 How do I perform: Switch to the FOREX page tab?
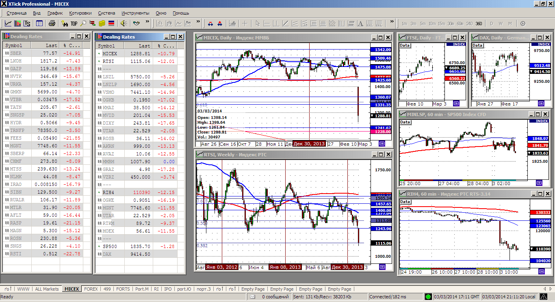91,289
